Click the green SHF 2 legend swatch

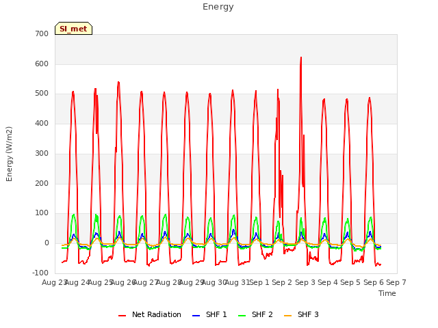click(x=242, y=316)
